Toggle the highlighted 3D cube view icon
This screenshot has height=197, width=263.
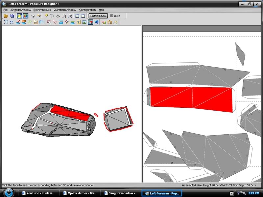25,16
